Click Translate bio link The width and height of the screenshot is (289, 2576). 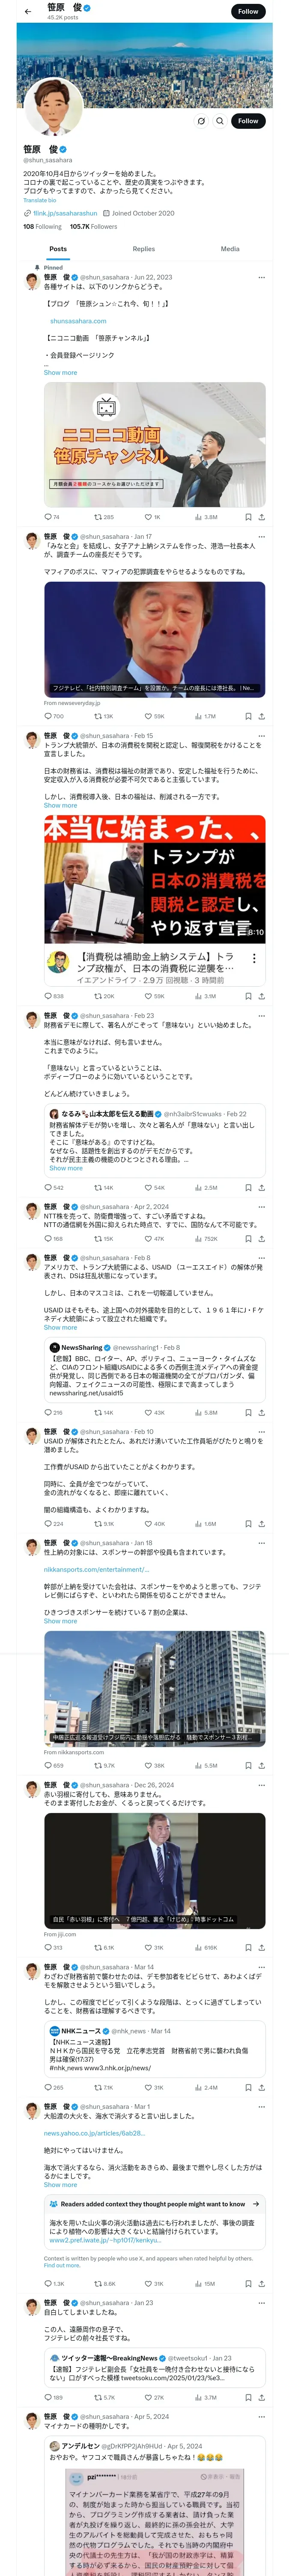40,200
